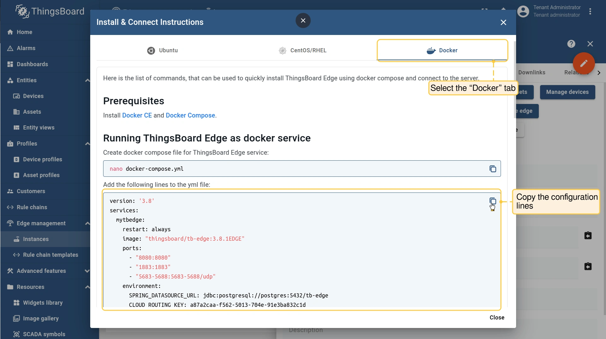This screenshot has width=606, height=339.
Task: Go to Rule chain templates
Action: coord(50,255)
